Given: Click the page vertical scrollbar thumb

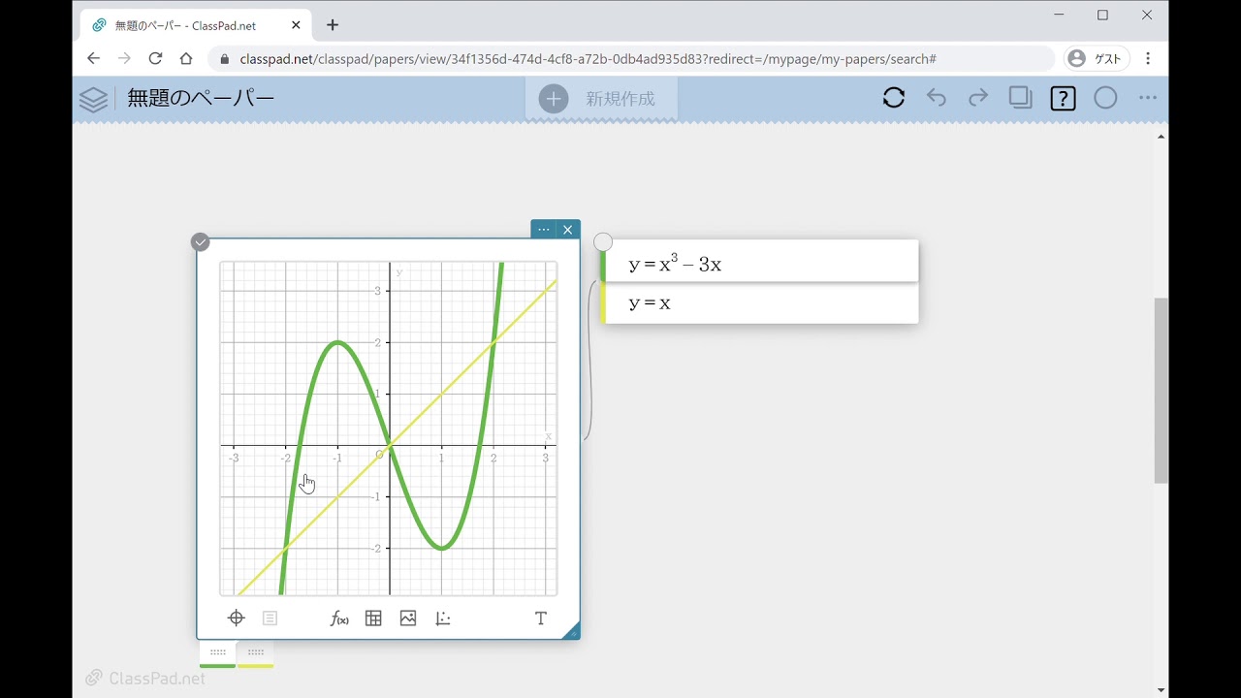Looking at the screenshot, I should [1161, 391].
